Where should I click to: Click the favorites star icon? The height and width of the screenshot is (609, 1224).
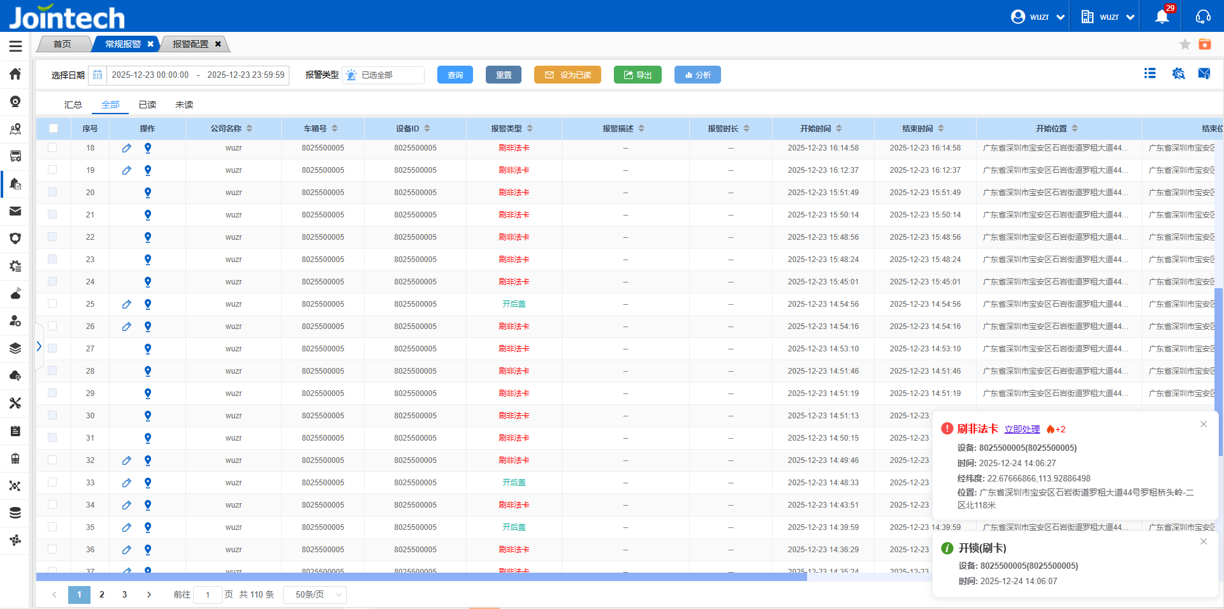coord(1184,44)
